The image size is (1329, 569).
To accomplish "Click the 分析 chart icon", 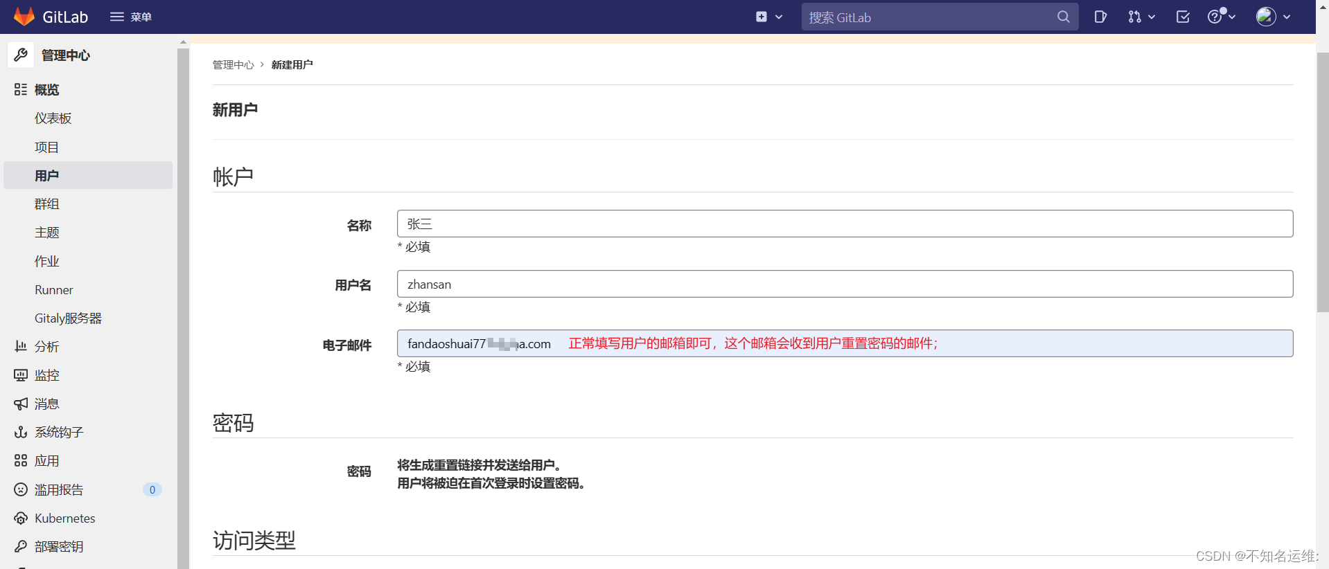I will tap(21, 346).
